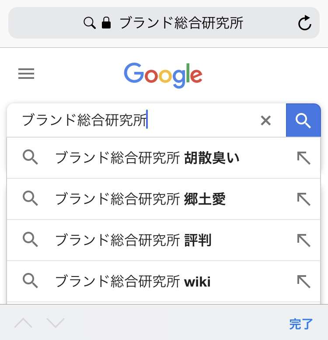Fill search with 評判 suggestion arrow

point(304,240)
